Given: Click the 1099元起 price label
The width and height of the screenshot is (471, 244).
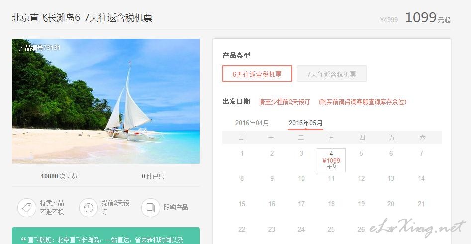Looking at the screenshot, I should pyautogui.click(x=428, y=18).
